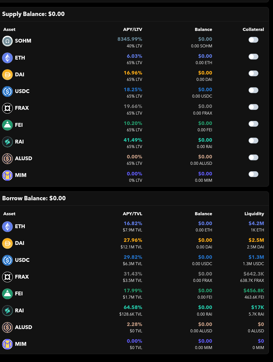Enable collateral for ALUSD

point(253,157)
